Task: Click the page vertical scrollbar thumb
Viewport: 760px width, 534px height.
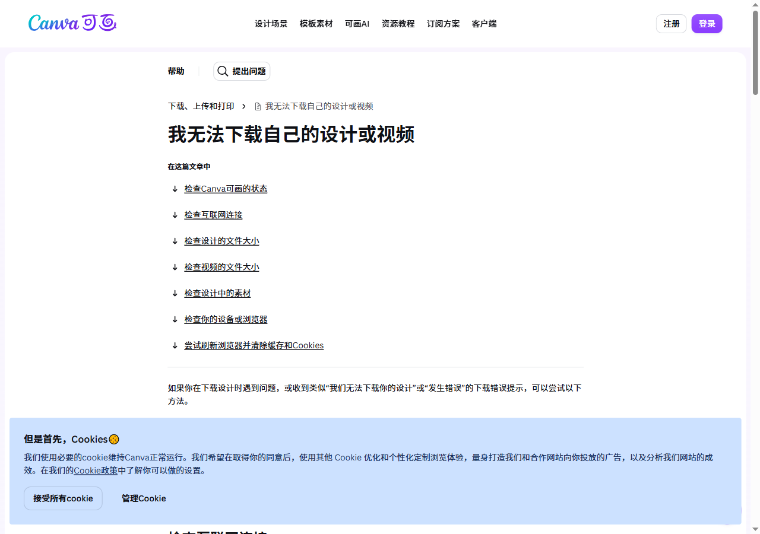Action: click(755, 52)
